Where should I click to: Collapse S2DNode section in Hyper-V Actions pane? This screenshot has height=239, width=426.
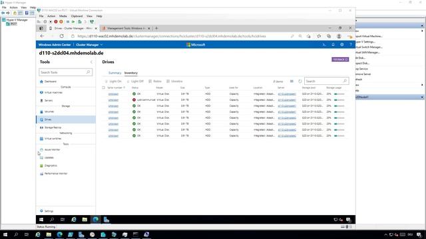(x=422, y=97)
